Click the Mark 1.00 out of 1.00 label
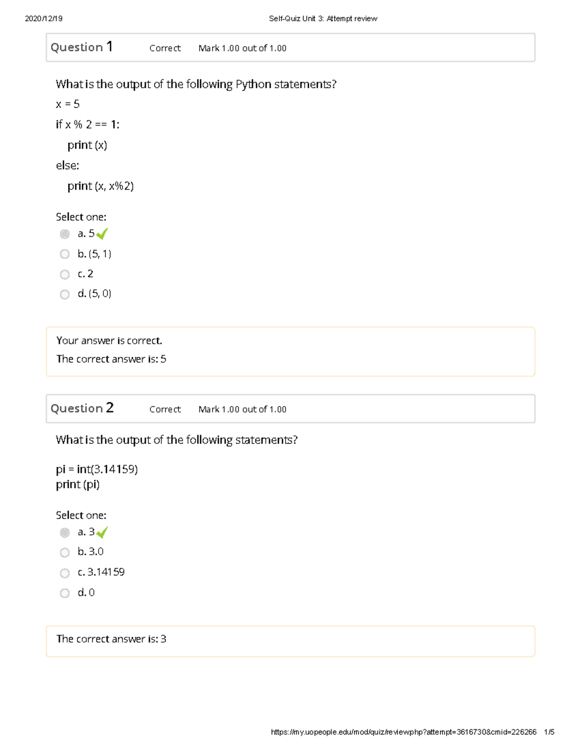This screenshot has height=751, width=580. [x=242, y=48]
